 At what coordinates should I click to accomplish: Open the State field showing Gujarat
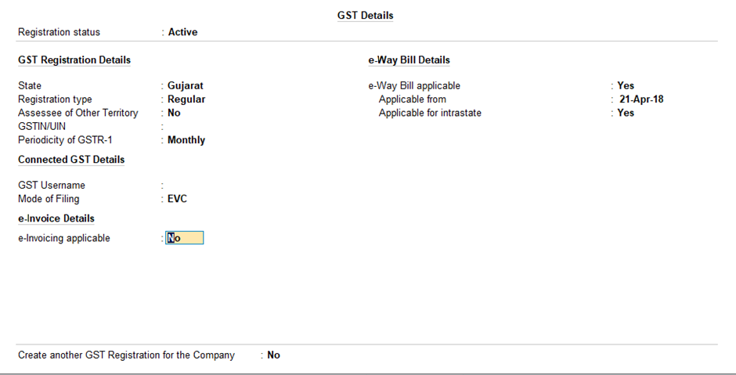pyautogui.click(x=186, y=86)
